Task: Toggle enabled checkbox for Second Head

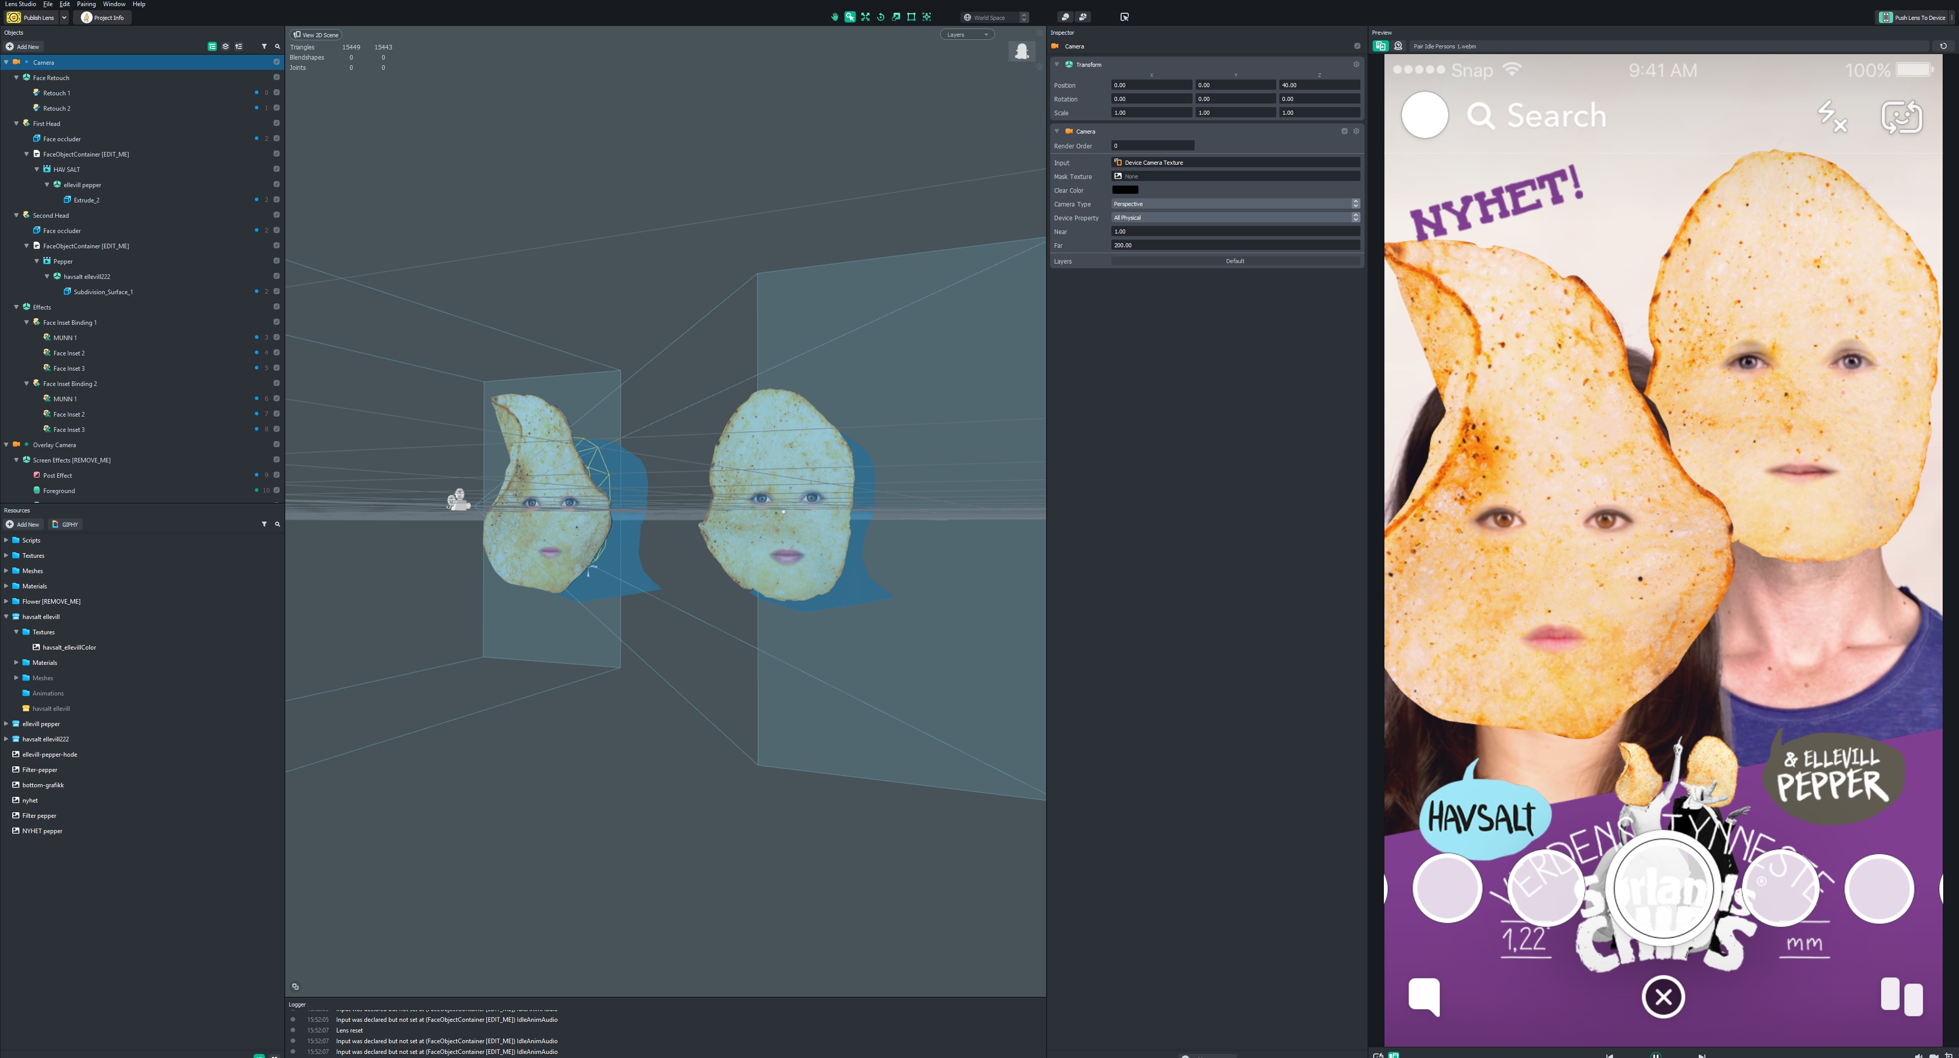Action: pos(276,215)
